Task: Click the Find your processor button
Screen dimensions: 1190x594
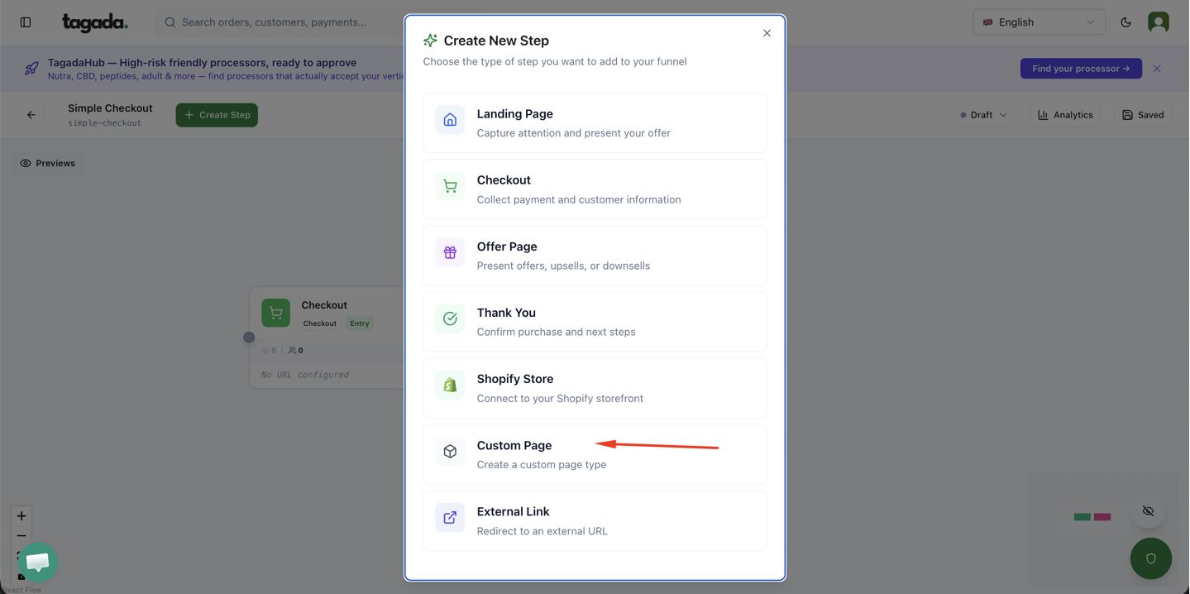Action: click(x=1080, y=69)
